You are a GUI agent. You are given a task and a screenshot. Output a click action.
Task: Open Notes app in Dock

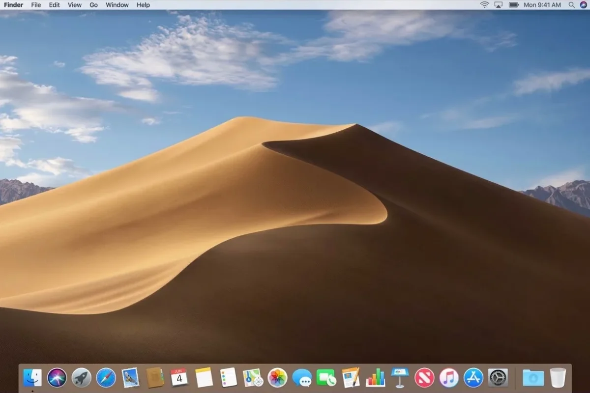tap(204, 377)
